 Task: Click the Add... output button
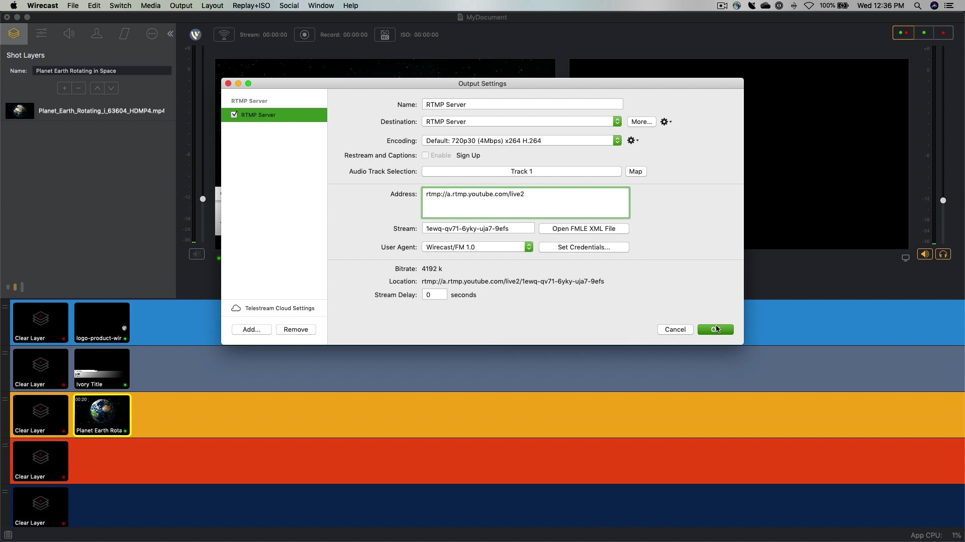[x=251, y=330]
